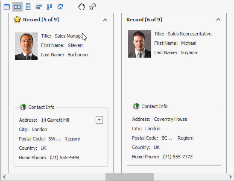234x181 pixels.
Task: Click the left scrollbar arrow
Action: click(4, 177)
